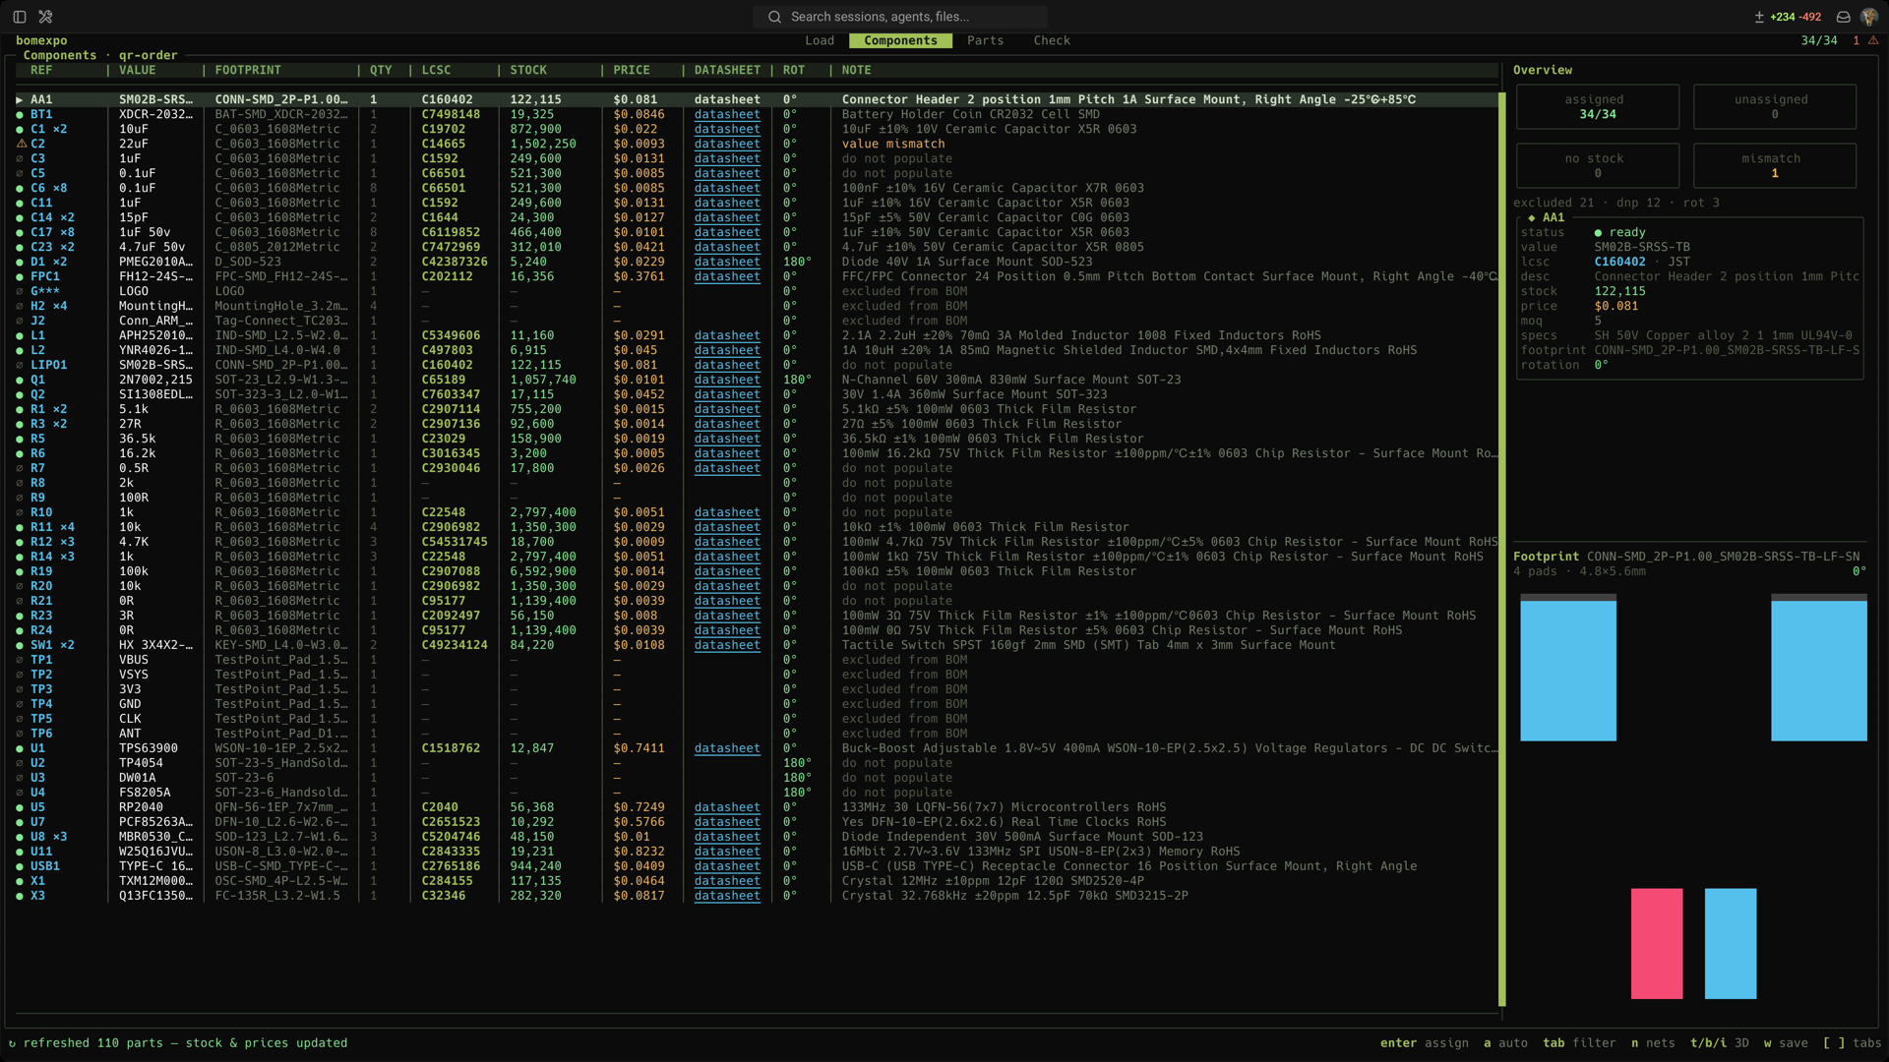This screenshot has height=1062, width=1889.
Task: Click the ready status dot in AA1 details
Action: 1598,233
